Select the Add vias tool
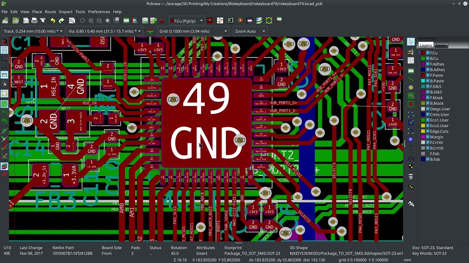Viewport: 469px width, 263px height. point(411,88)
